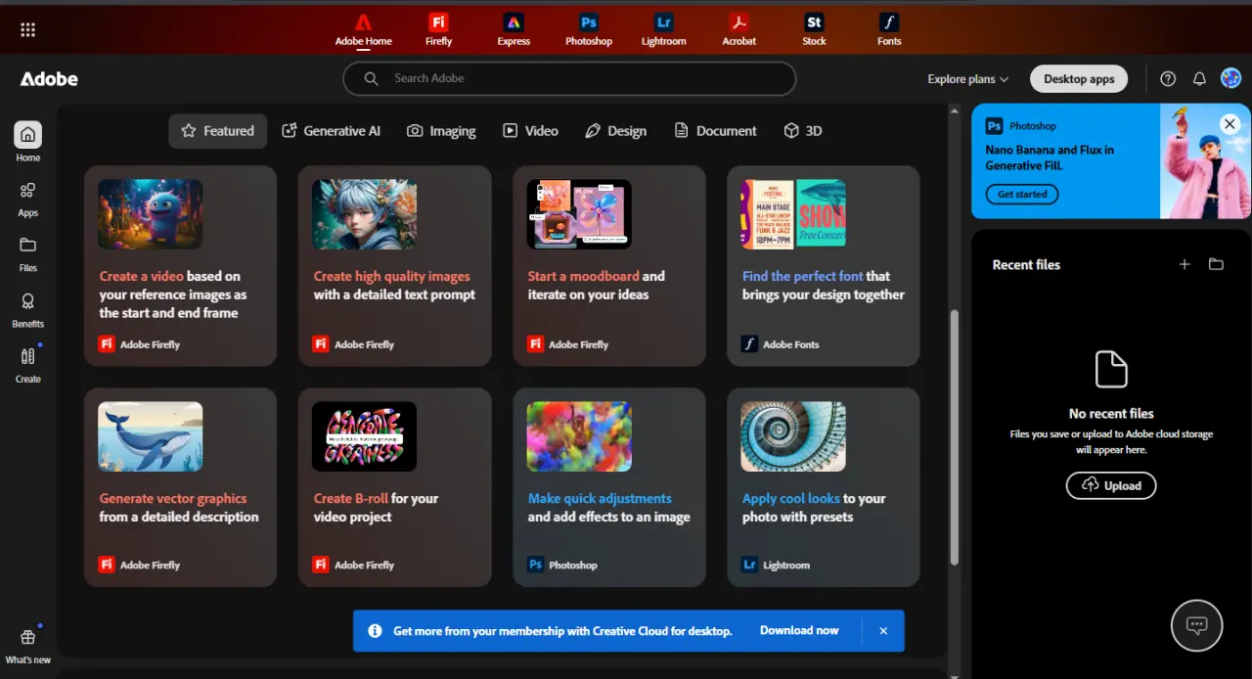Switch to the Document tab
The height and width of the screenshot is (679, 1252).
point(715,131)
